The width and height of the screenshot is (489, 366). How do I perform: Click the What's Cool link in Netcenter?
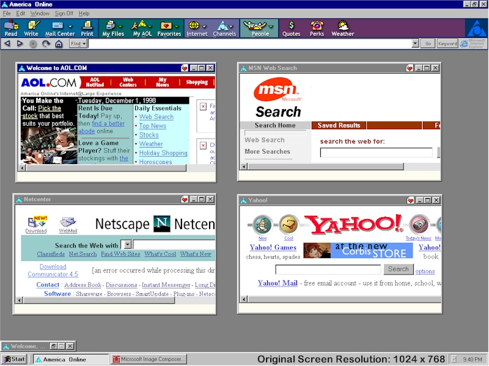pos(160,254)
